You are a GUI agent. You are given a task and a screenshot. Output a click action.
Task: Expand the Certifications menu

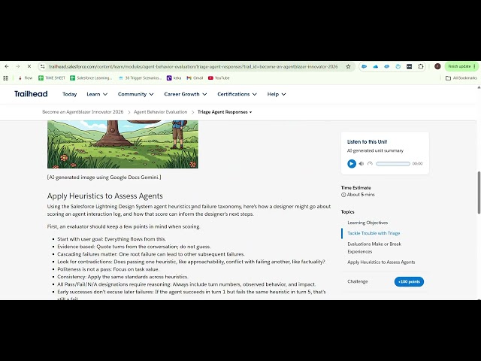237,94
